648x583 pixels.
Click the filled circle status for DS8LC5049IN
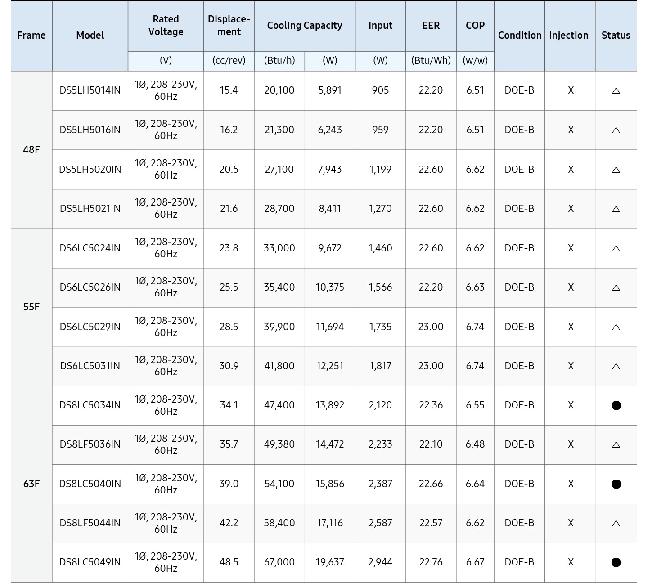616,562
